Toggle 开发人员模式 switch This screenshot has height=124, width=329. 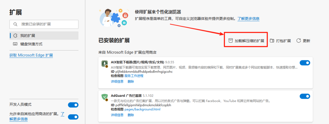point(73,105)
